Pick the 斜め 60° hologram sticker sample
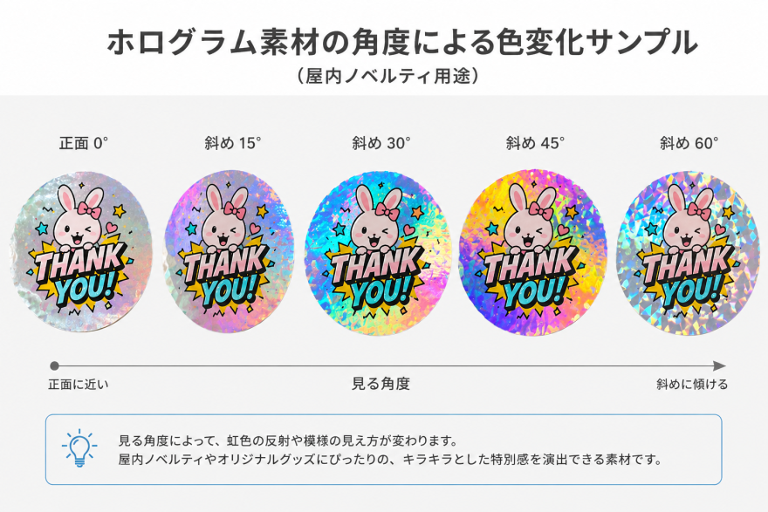 pos(688,253)
